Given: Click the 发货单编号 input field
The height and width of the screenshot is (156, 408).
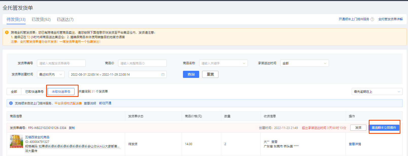Looking at the screenshot, I should [x=61, y=63].
